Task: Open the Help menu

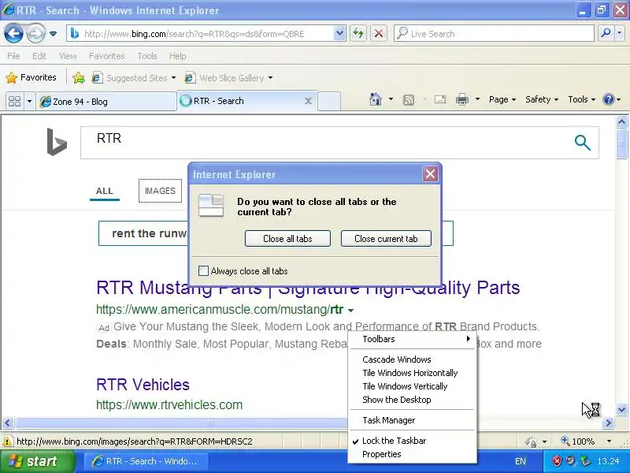Action: click(x=178, y=56)
